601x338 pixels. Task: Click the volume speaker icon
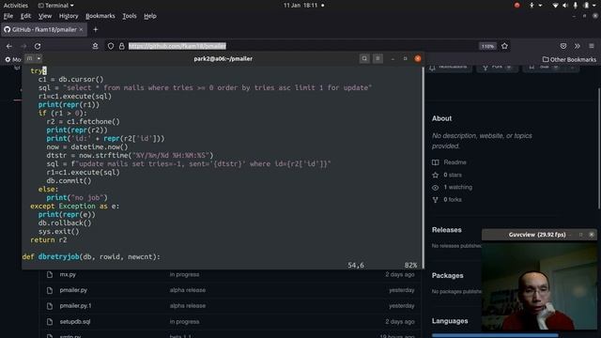click(565, 6)
